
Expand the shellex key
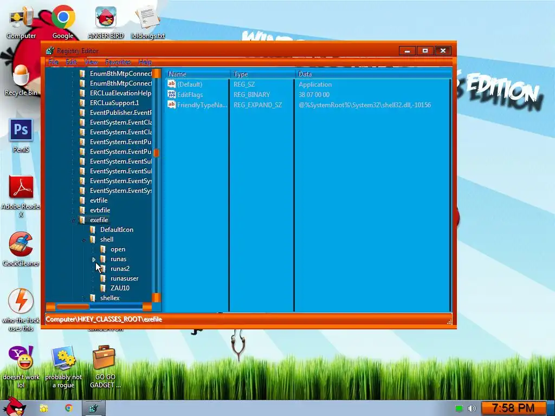tap(83, 298)
